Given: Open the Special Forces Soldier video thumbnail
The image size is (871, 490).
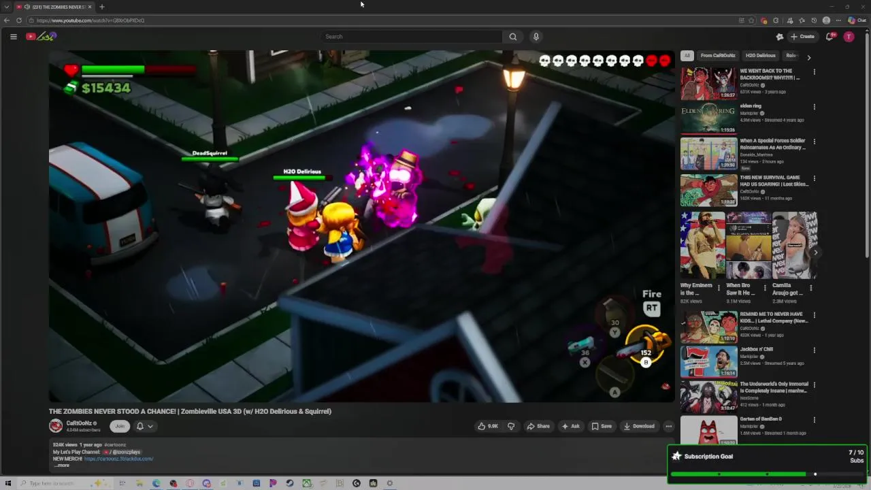Looking at the screenshot, I should tap(708, 154).
